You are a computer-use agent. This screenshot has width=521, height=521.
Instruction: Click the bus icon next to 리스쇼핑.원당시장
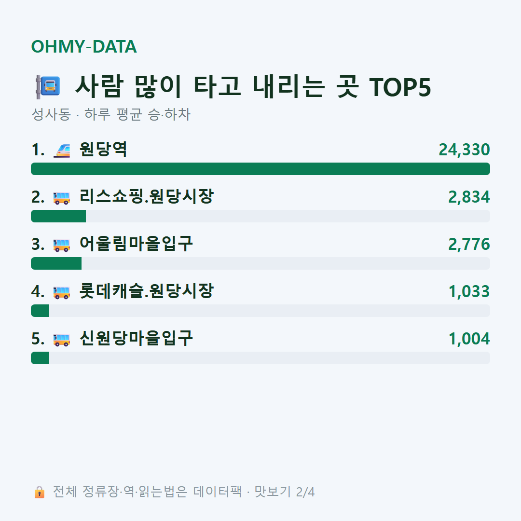[x=62, y=198]
